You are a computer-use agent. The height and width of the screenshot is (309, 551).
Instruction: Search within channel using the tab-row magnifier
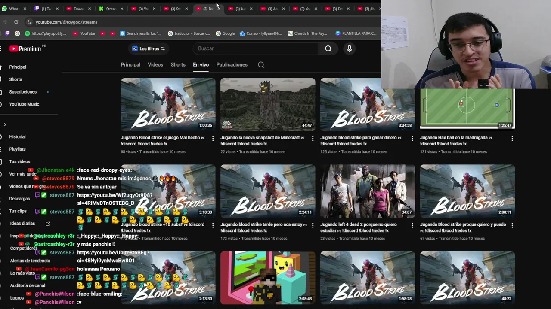pos(261,65)
